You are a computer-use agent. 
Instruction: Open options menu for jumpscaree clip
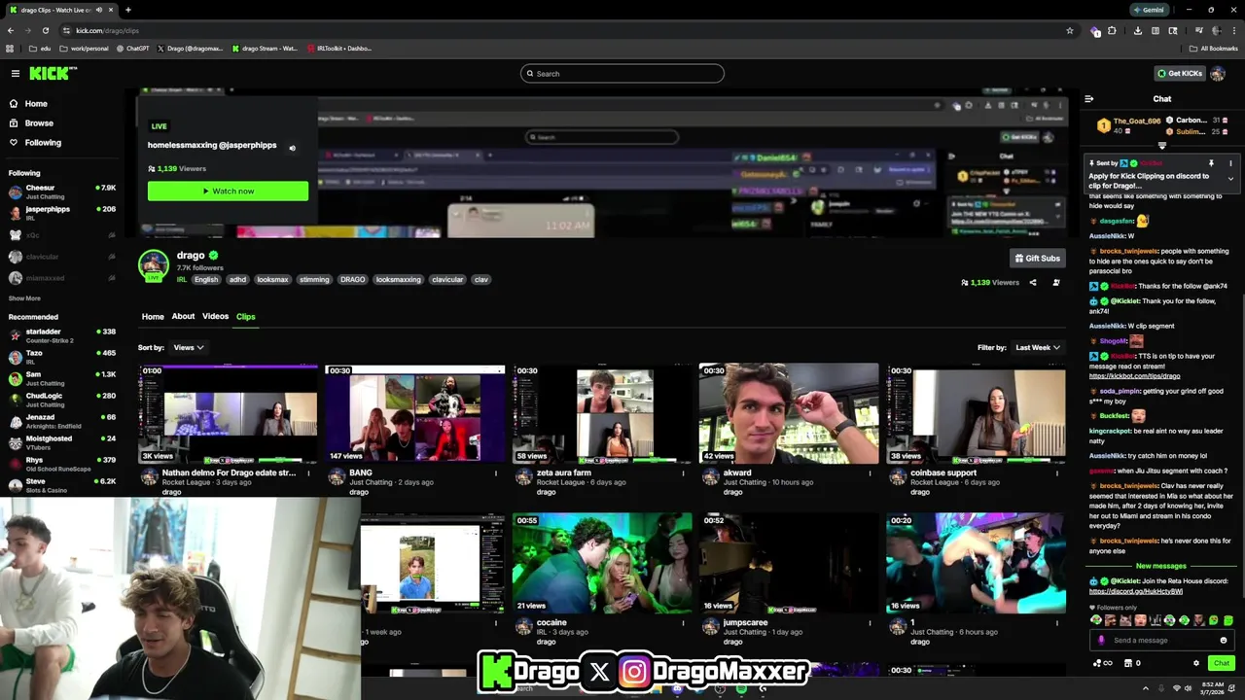coord(870,623)
